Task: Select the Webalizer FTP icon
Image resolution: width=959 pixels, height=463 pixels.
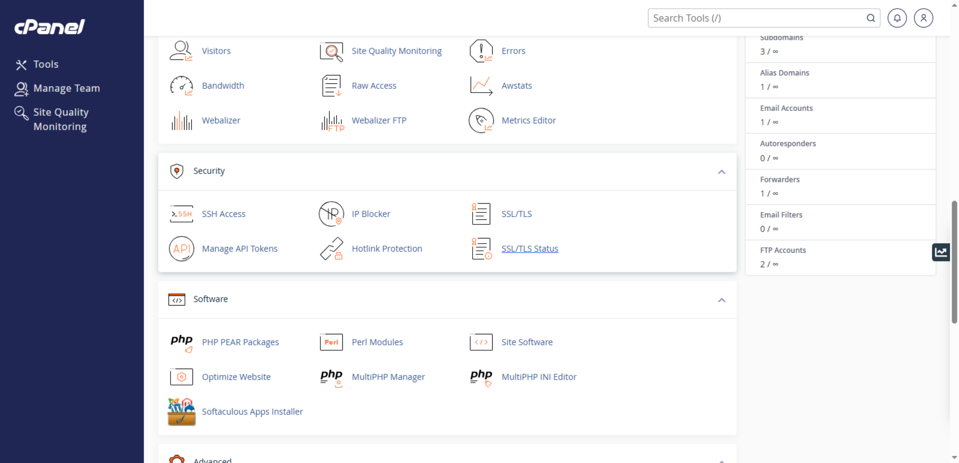Action: tap(331, 120)
